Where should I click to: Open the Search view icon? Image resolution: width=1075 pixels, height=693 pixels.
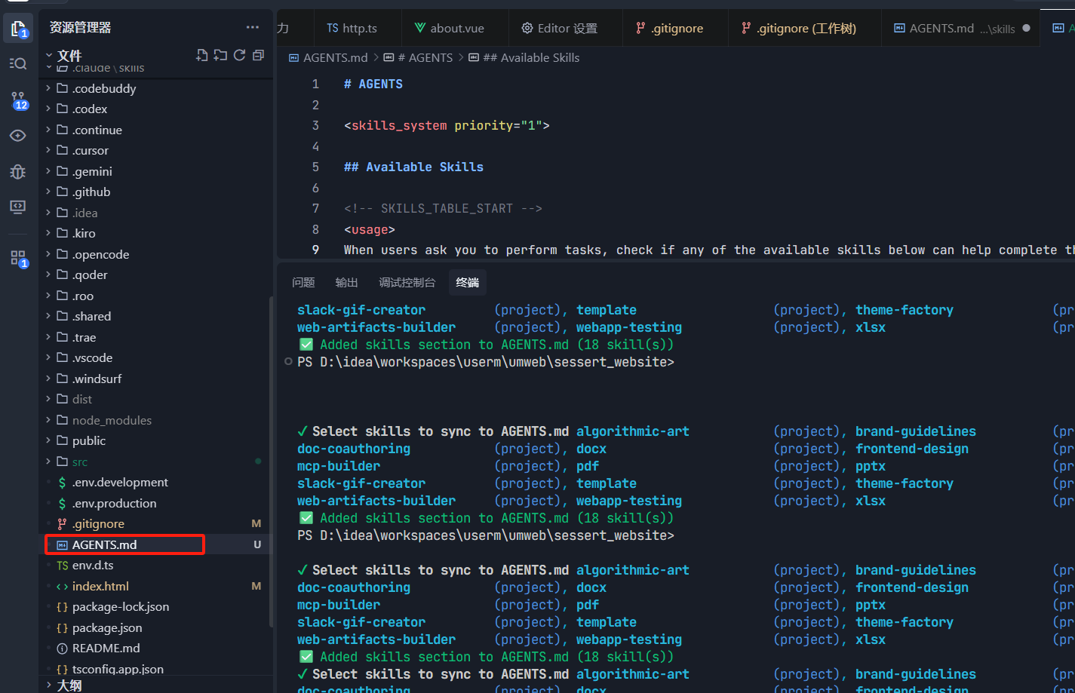pyautogui.click(x=18, y=64)
